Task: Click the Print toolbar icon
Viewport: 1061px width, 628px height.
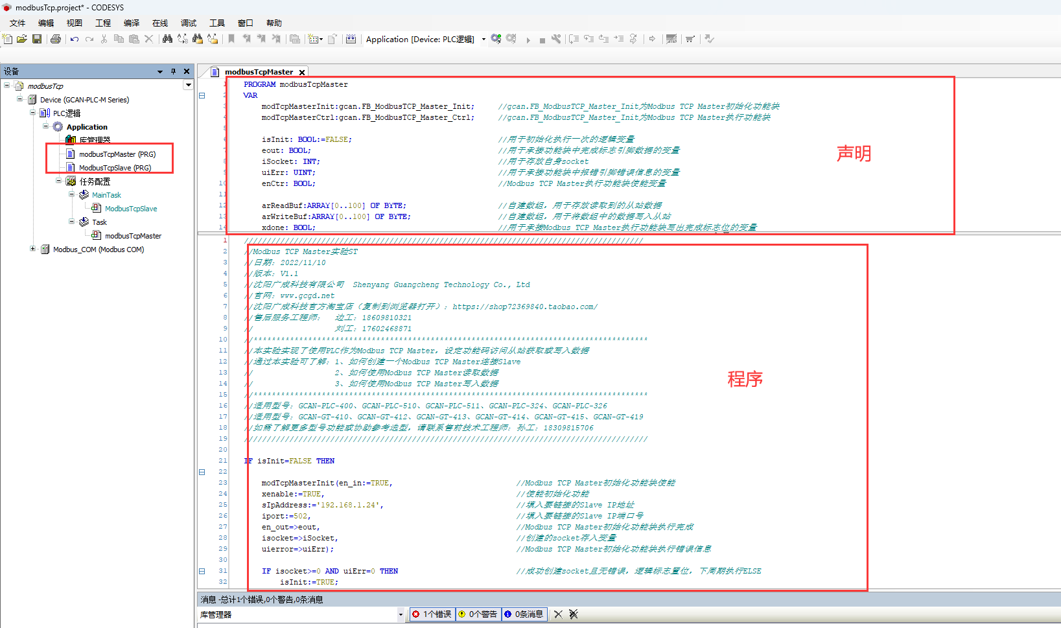Action: pos(56,39)
